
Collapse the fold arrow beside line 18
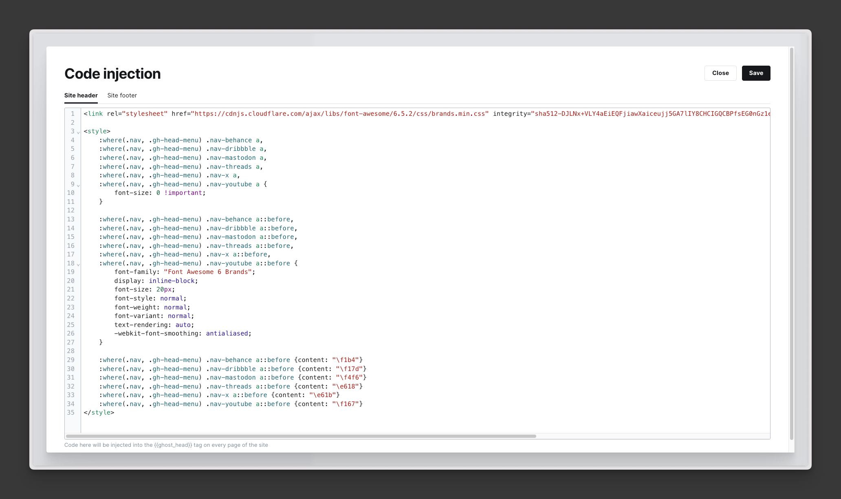click(x=78, y=265)
